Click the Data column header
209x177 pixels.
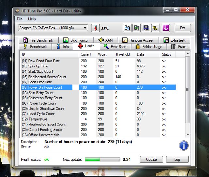147,54
